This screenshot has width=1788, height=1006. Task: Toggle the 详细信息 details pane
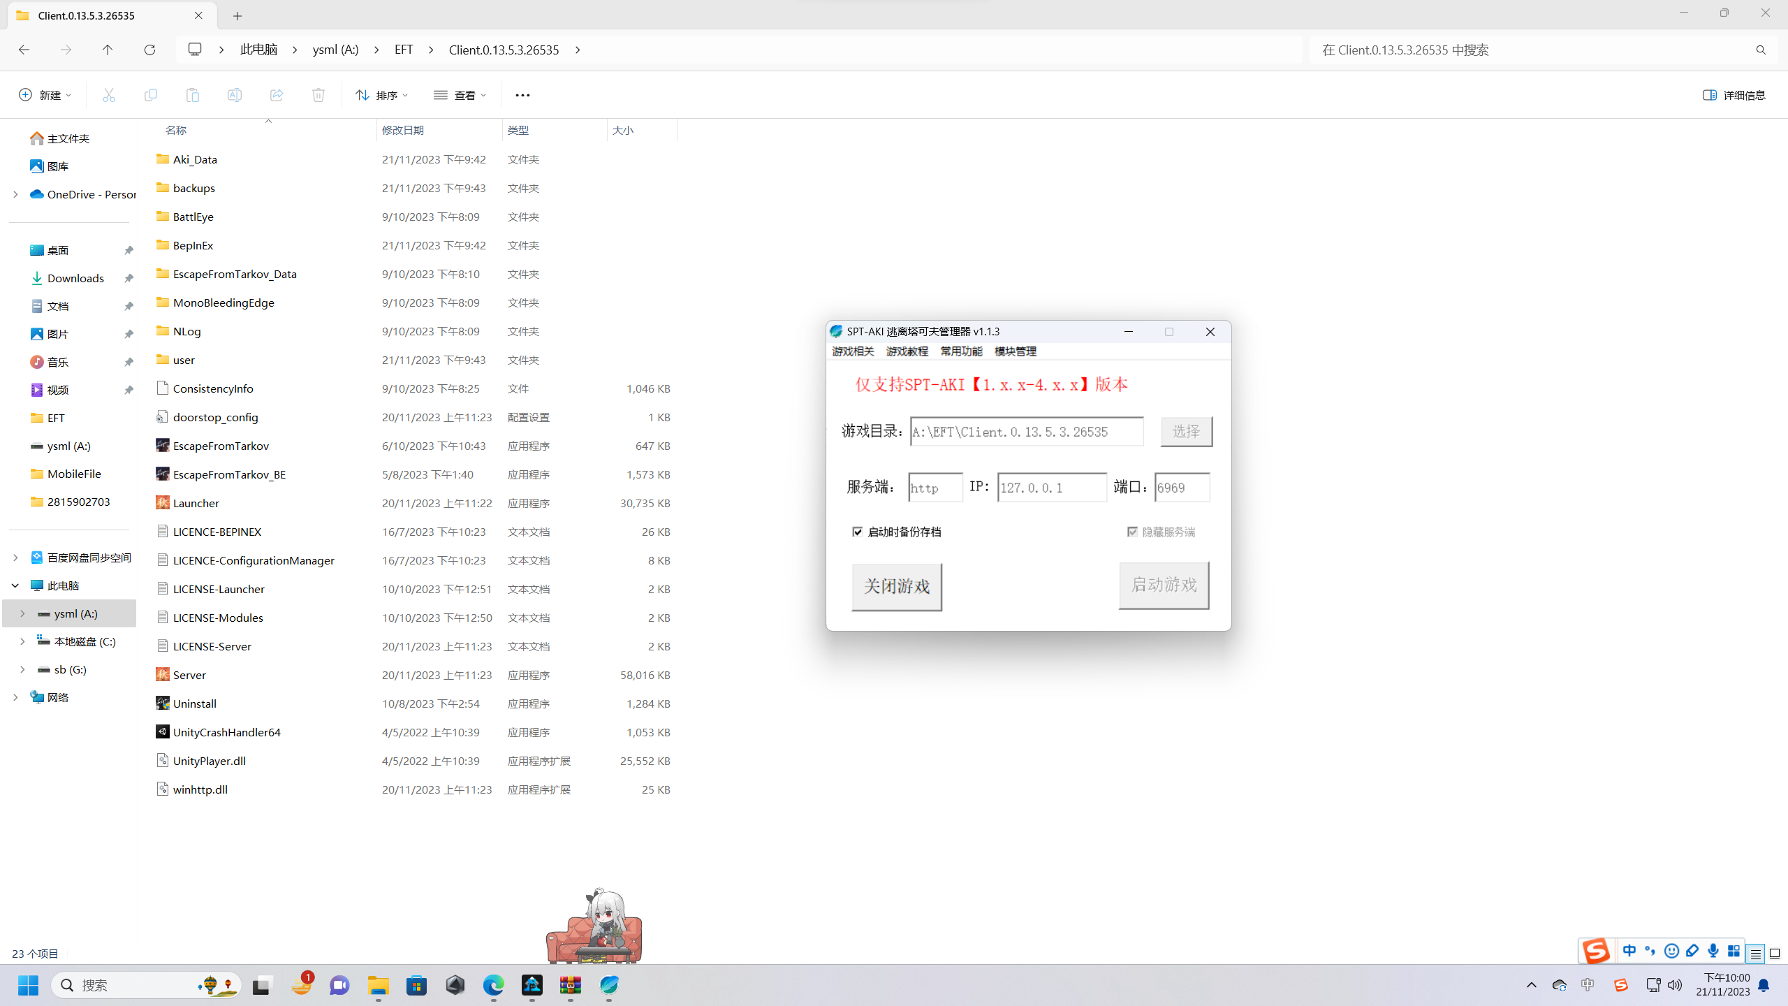(1734, 95)
